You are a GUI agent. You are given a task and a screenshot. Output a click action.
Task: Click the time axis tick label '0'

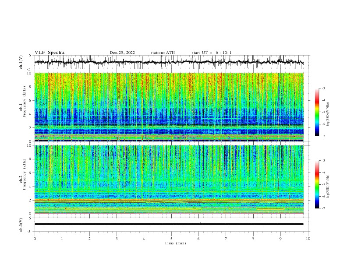point(35,239)
